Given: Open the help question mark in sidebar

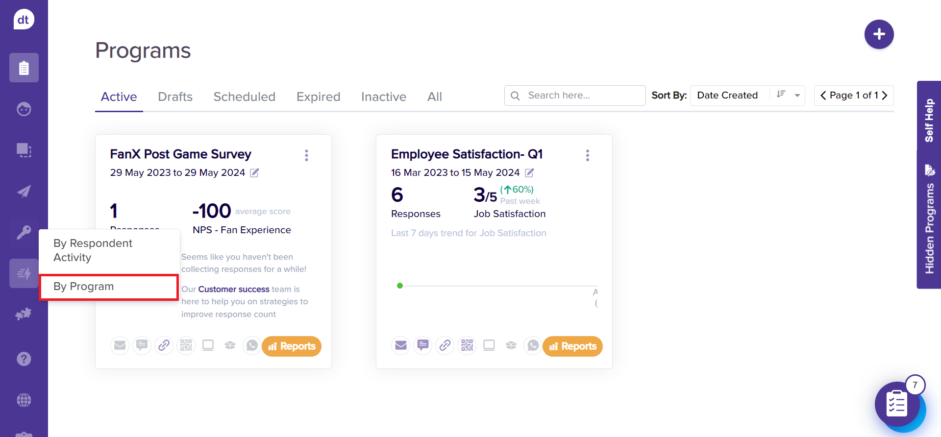Looking at the screenshot, I should click(24, 359).
